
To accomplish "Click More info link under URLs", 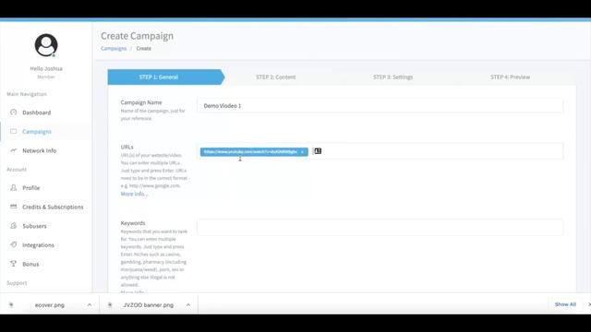I will pyautogui.click(x=134, y=194).
